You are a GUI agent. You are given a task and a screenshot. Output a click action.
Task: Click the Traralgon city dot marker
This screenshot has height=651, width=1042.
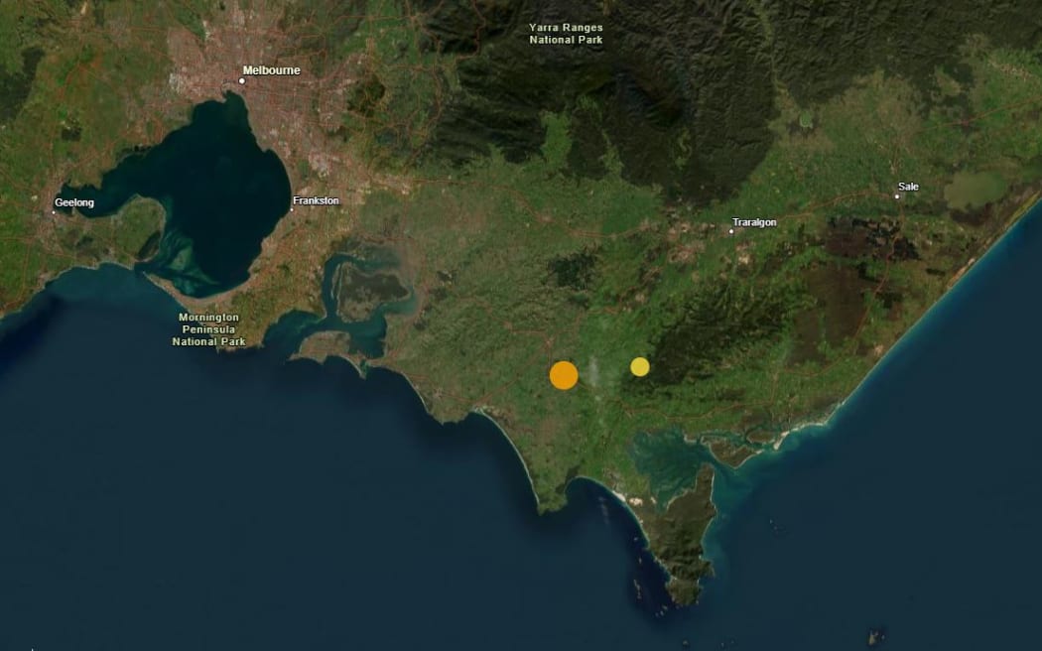coord(731,231)
